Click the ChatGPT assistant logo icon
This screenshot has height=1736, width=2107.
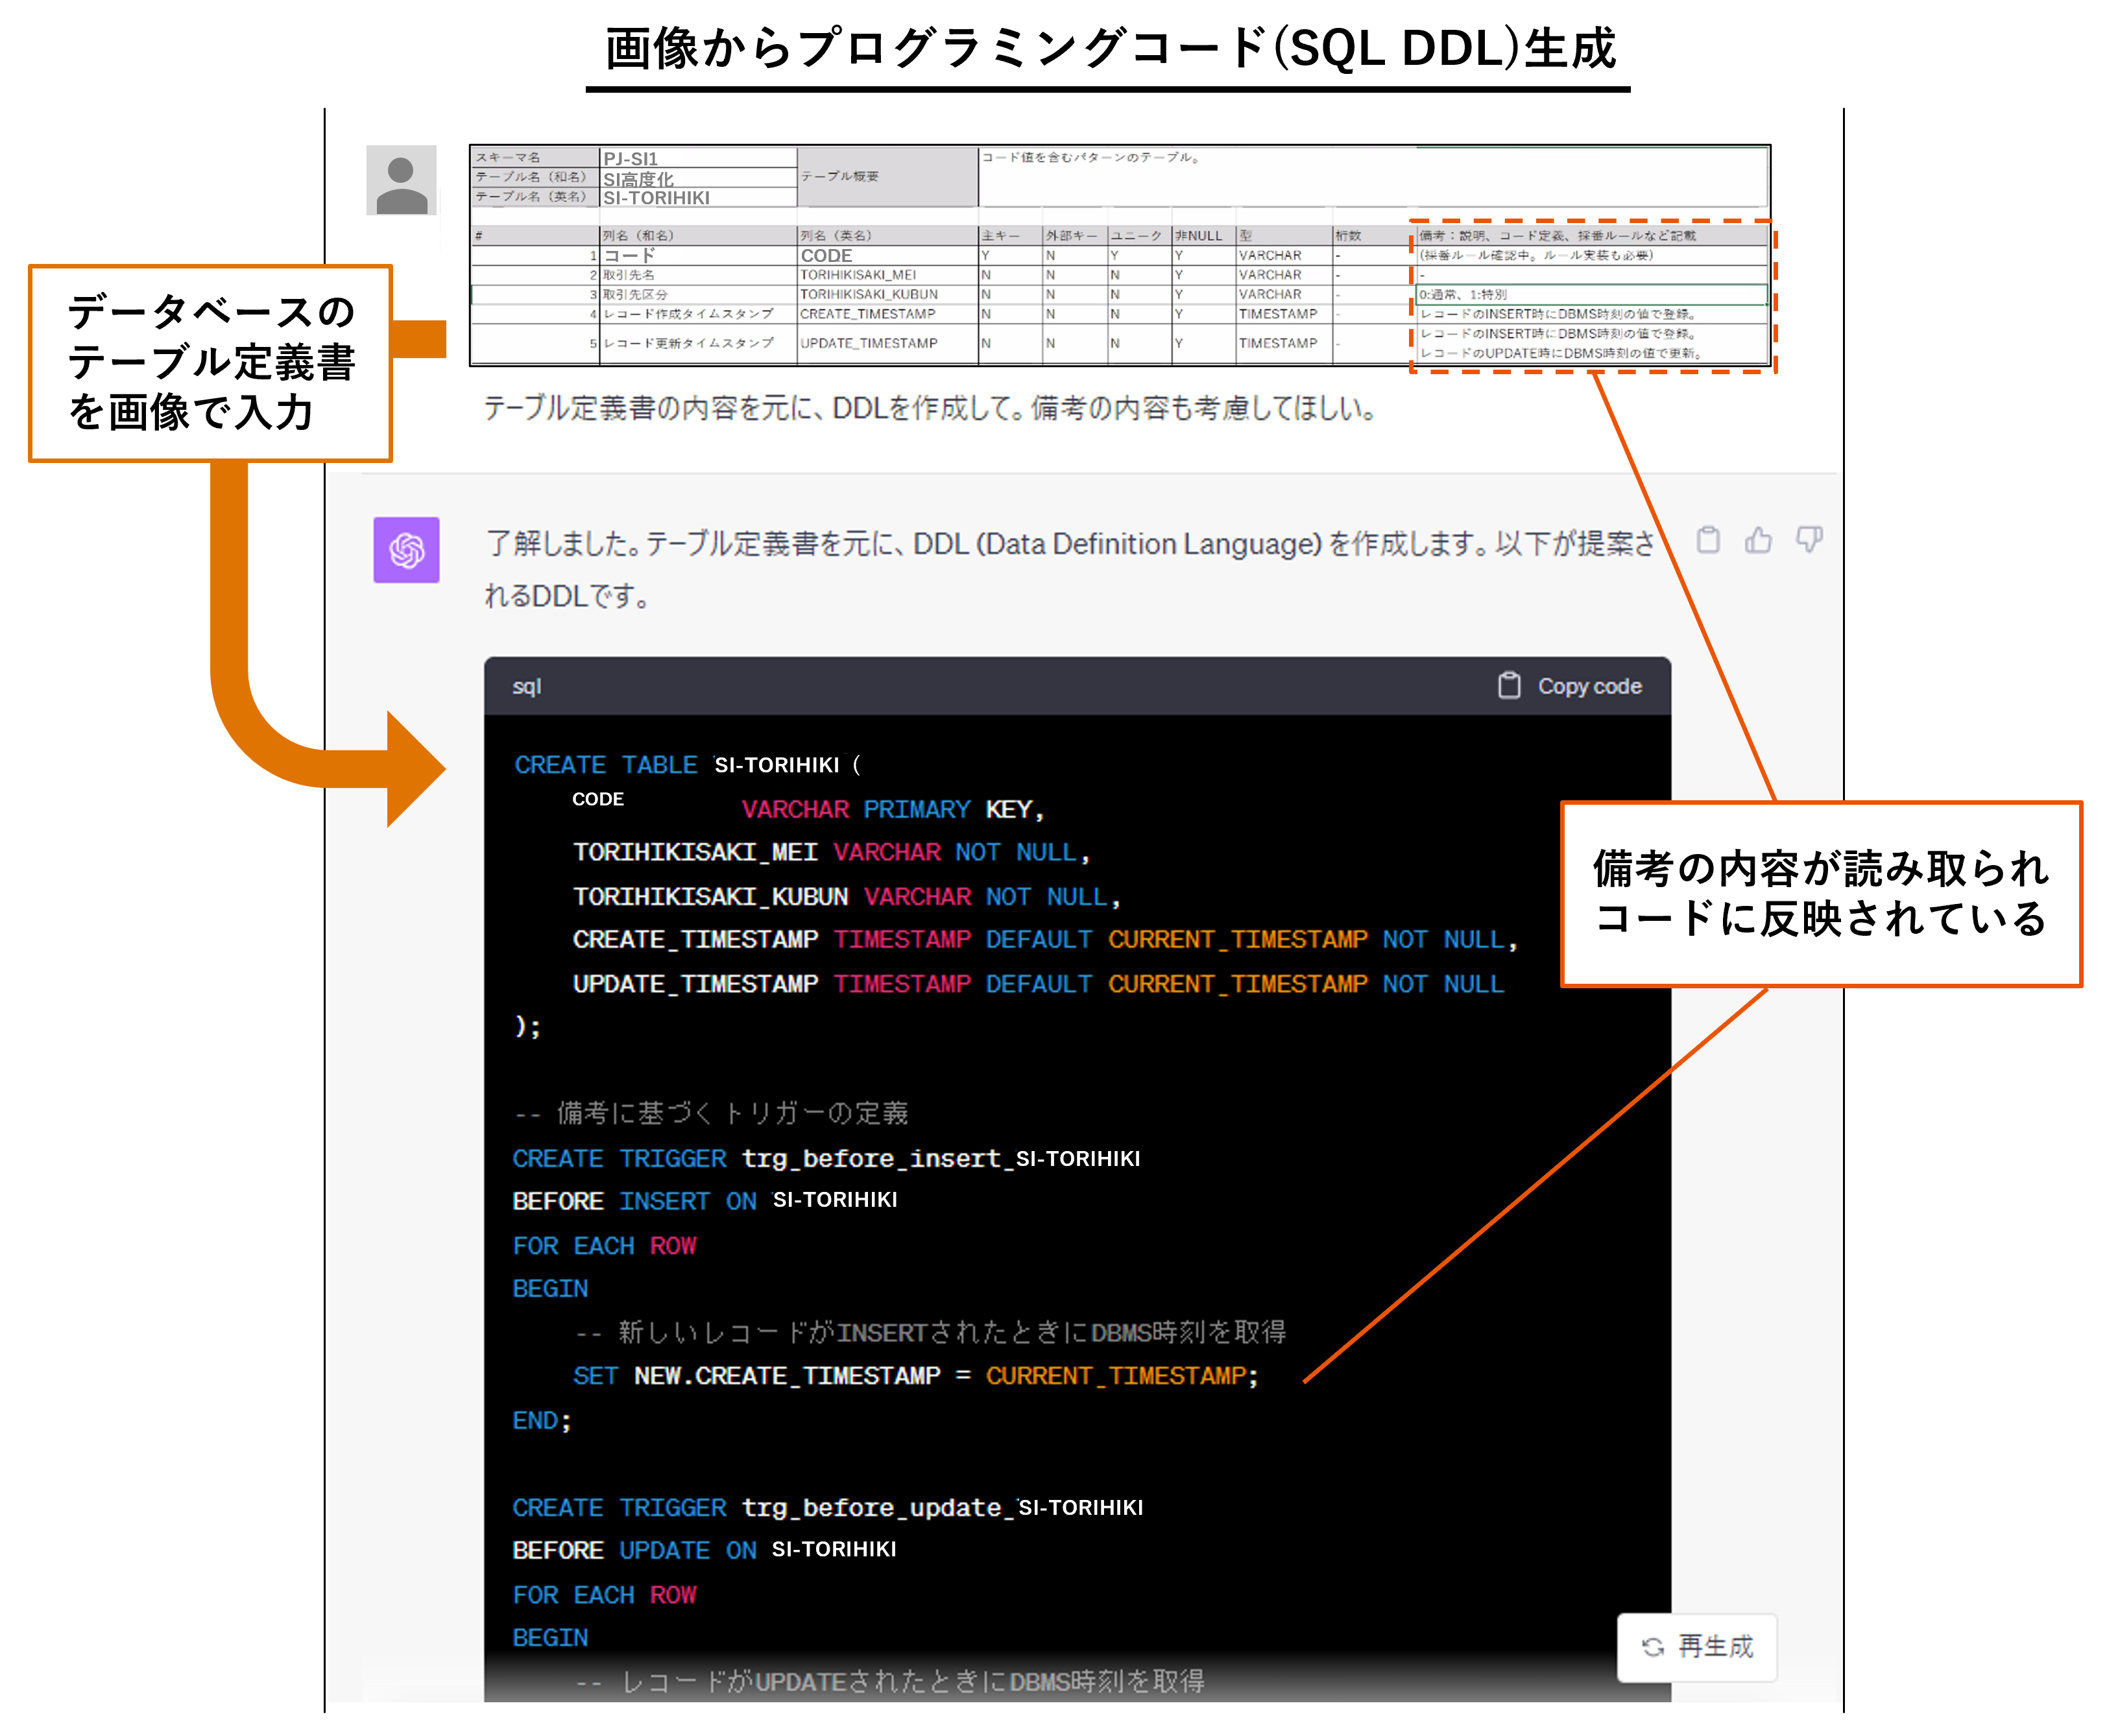tap(406, 550)
